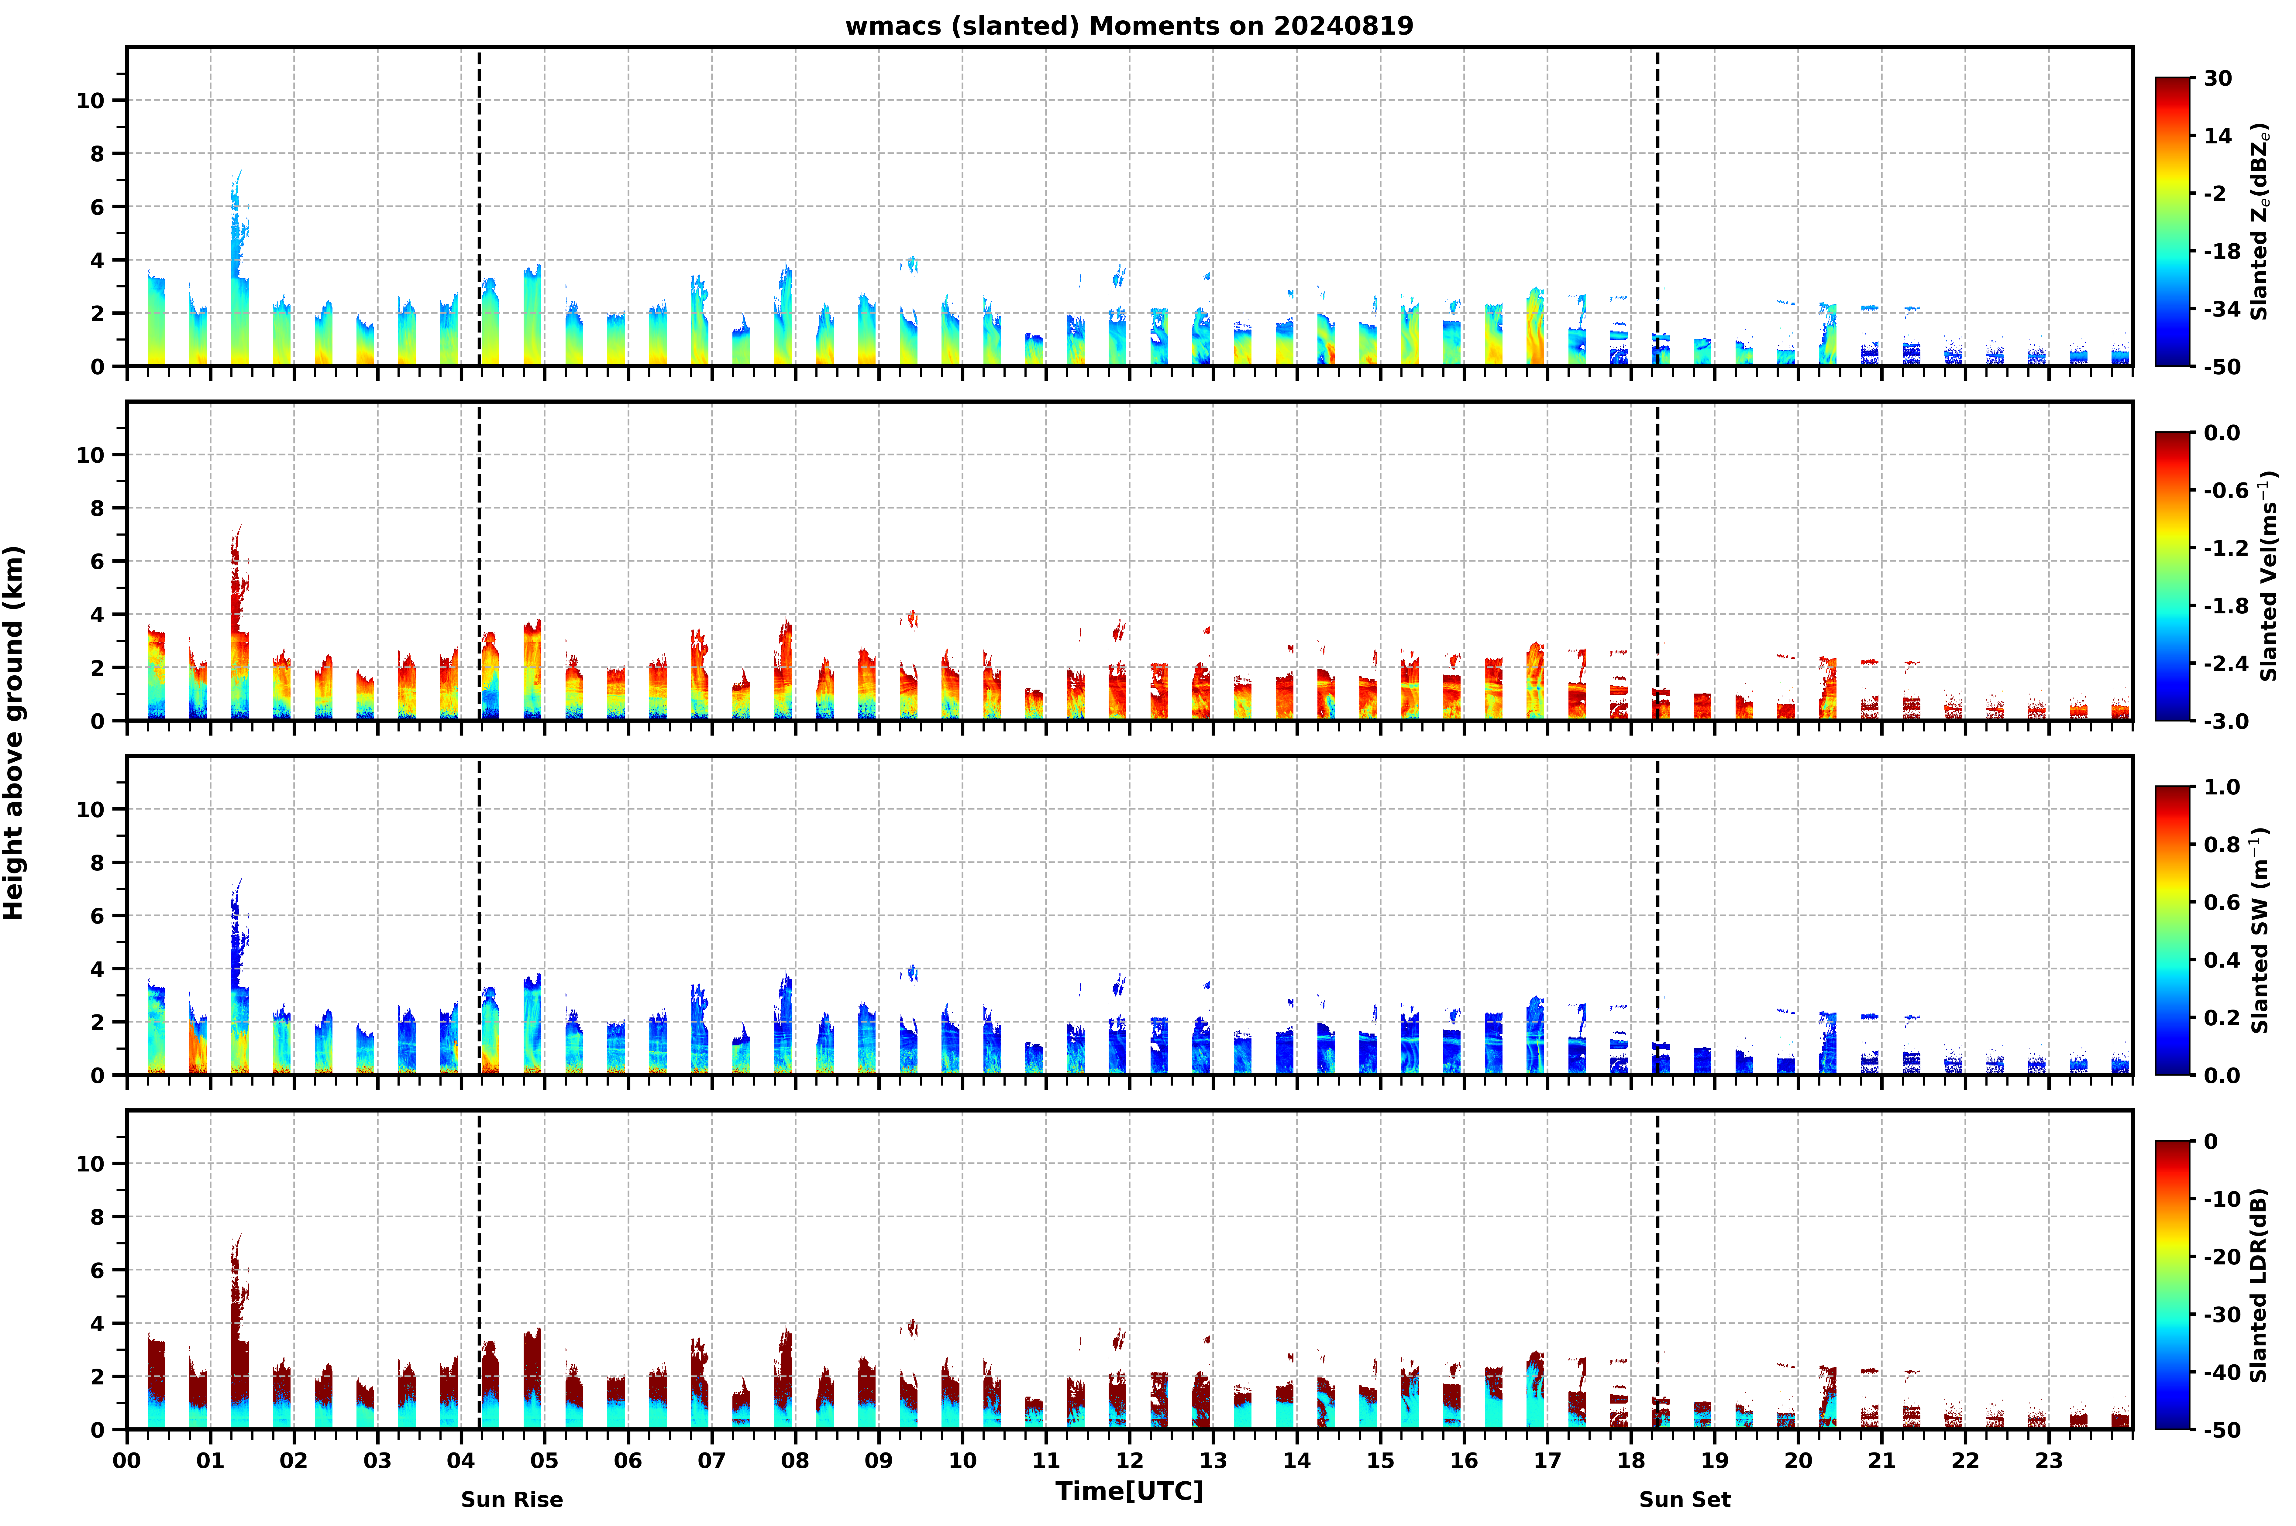Click the plot title wmacs Moments on 20240819
This screenshot has height=1526, width=2296.
click(1129, 26)
